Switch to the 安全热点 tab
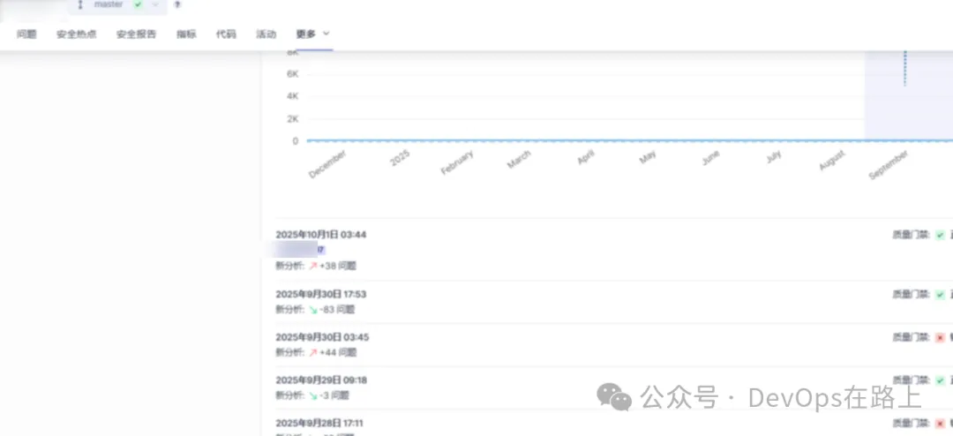Viewport: 953px width, 436px height. point(77,34)
